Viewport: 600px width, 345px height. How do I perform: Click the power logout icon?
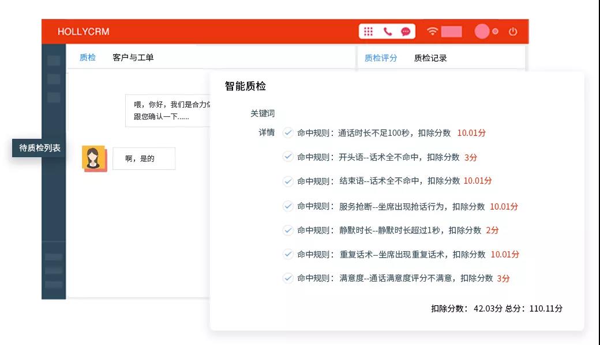click(x=513, y=31)
